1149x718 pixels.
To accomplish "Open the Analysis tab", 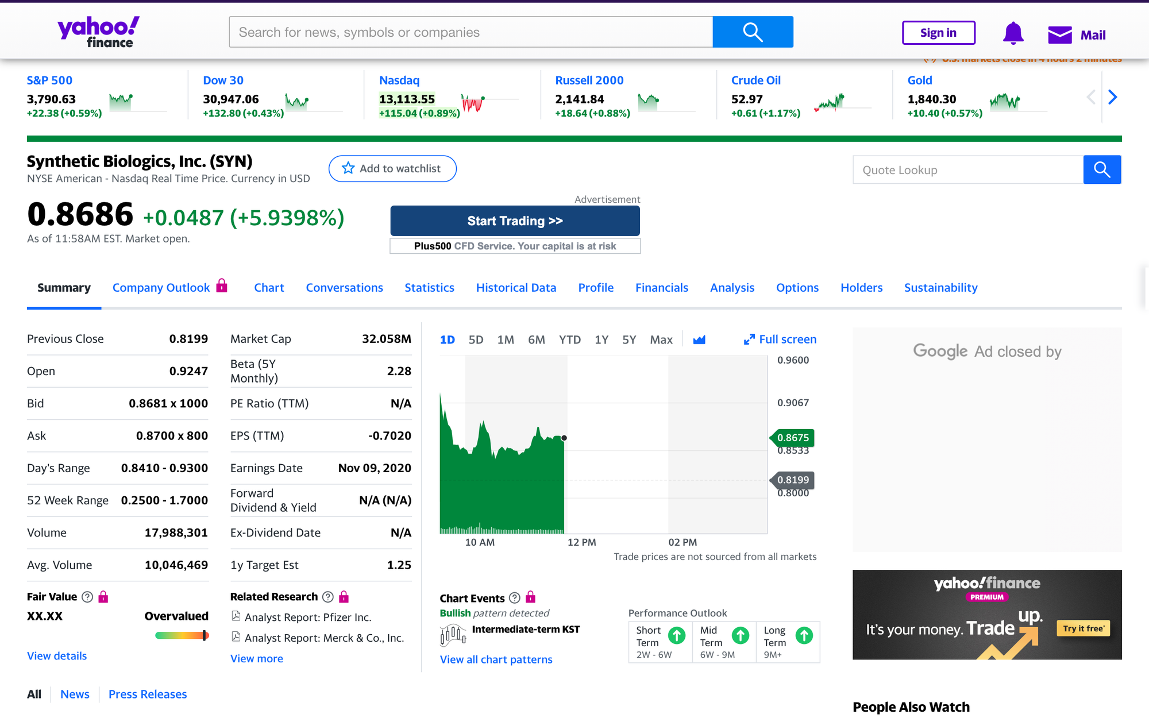I will pos(732,288).
